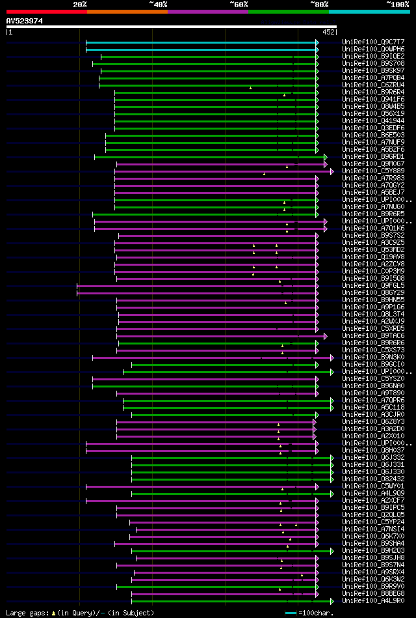Image resolution: width=416 pixels, height=618 pixels.
Task: Click the AV523974 query name label
Action: click(25, 20)
